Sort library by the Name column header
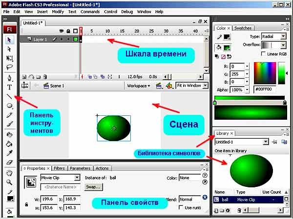This screenshot has width=293, height=219. click(x=220, y=192)
